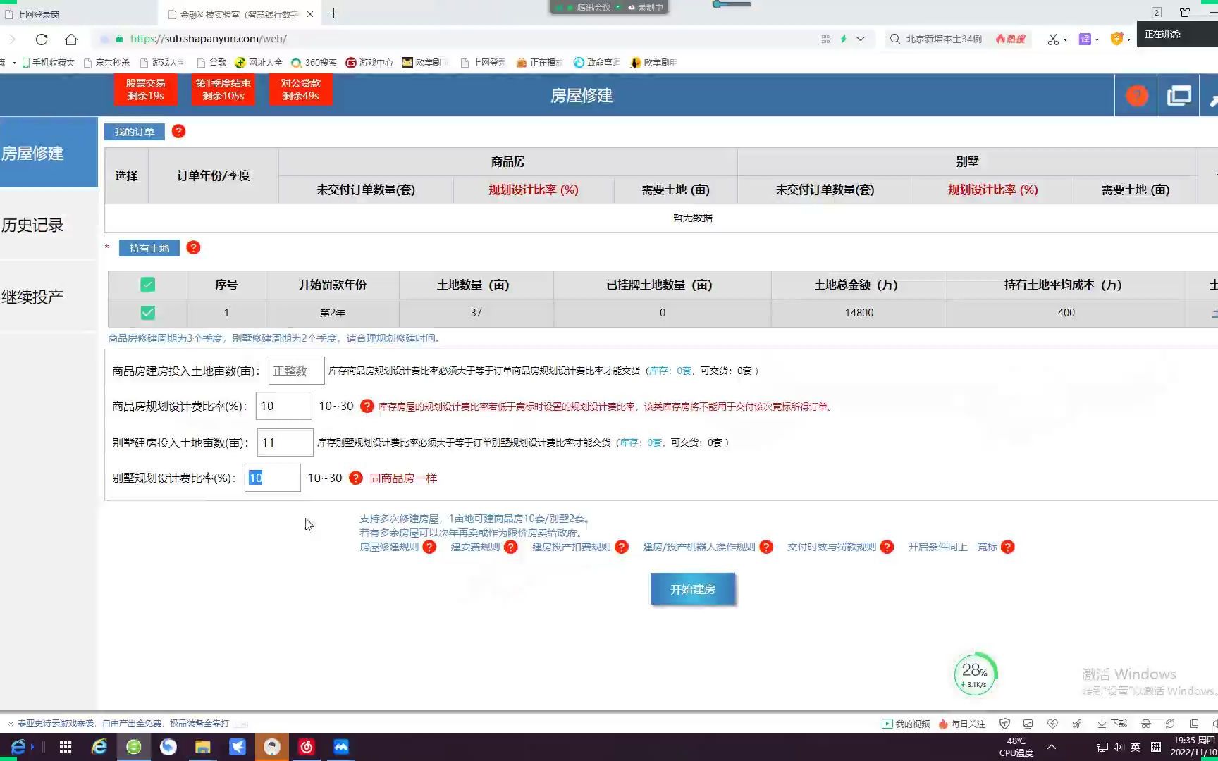
Task: Click help icon after 交付时效与罚款规则
Action: pyautogui.click(x=887, y=547)
